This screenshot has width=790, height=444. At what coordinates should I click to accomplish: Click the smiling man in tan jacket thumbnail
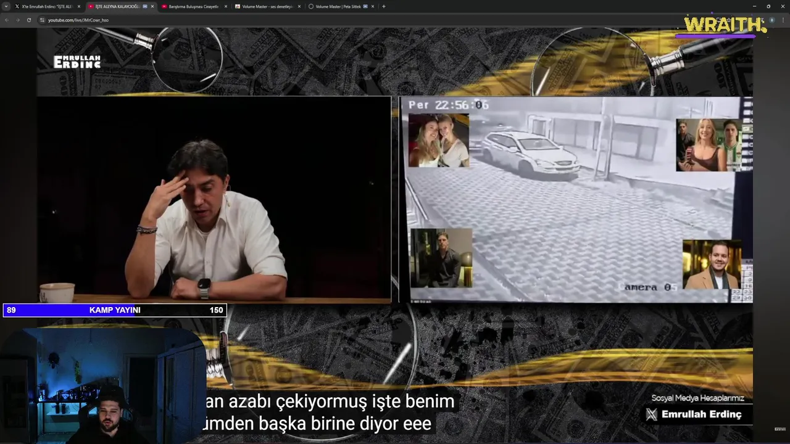(712, 265)
